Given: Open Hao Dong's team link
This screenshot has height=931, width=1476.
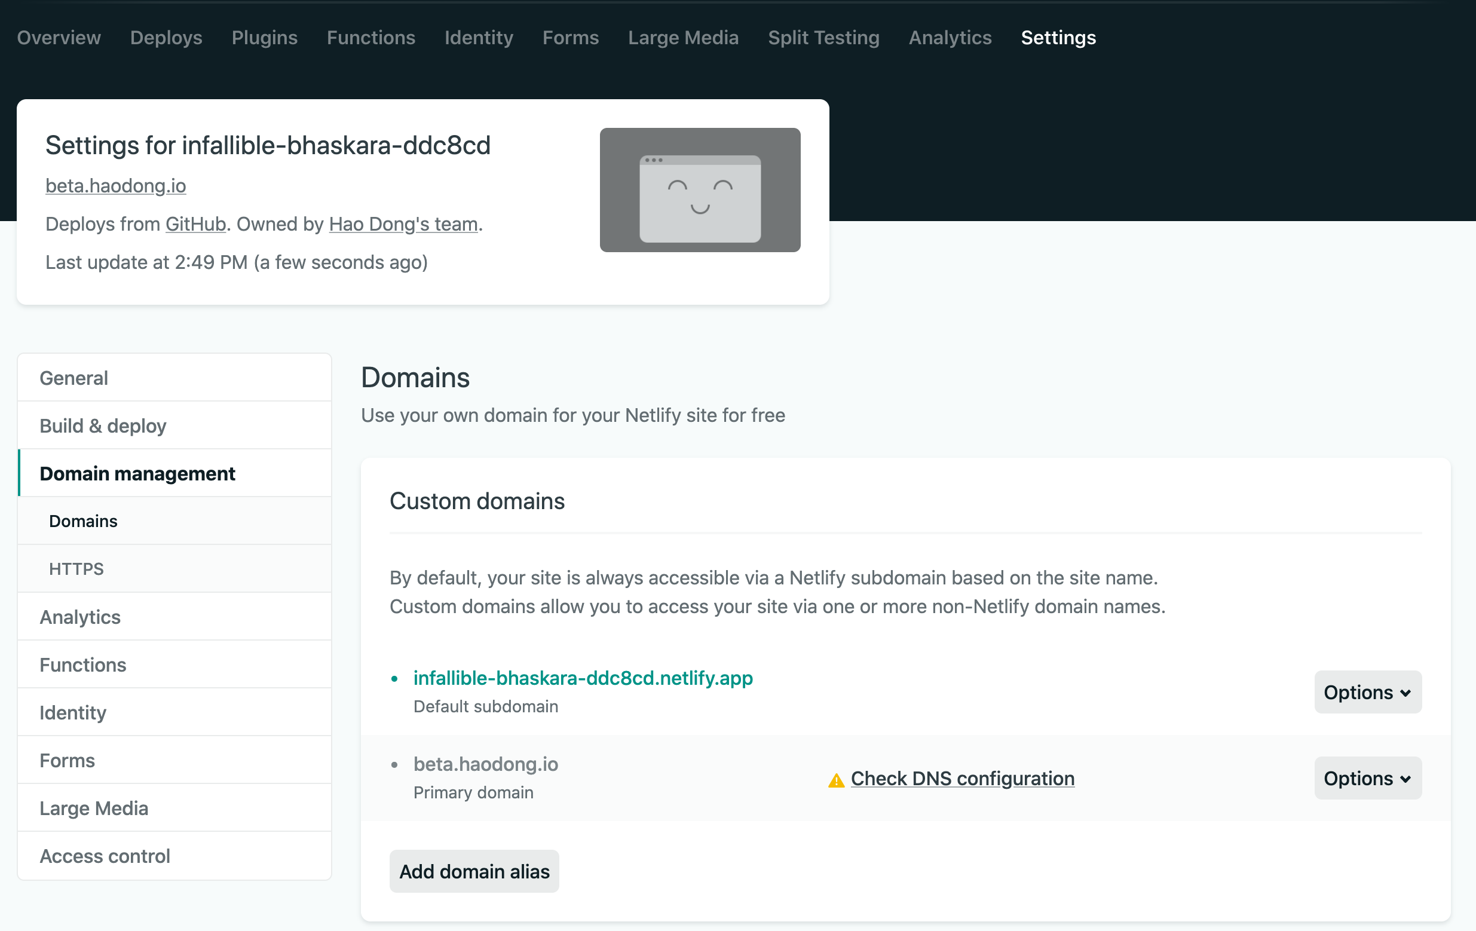Looking at the screenshot, I should [403, 224].
